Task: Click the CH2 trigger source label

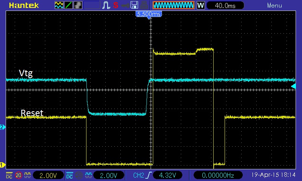Action: pyautogui.click(x=139, y=175)
